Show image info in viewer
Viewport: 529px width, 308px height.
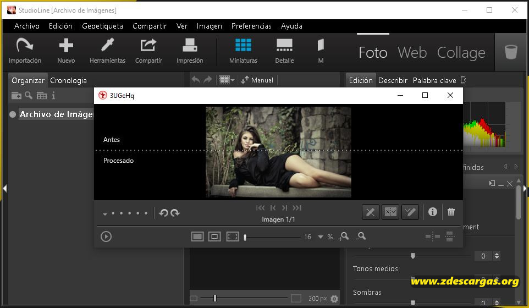(x=433, y=212)
